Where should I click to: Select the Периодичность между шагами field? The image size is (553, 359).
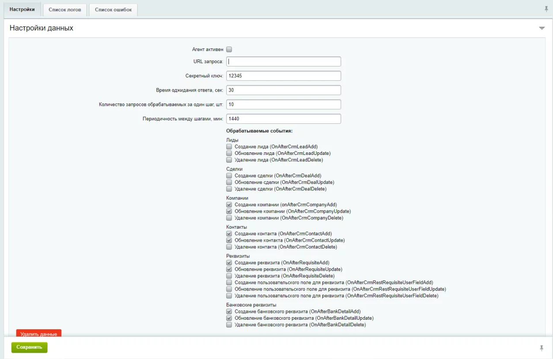point(283,119)
